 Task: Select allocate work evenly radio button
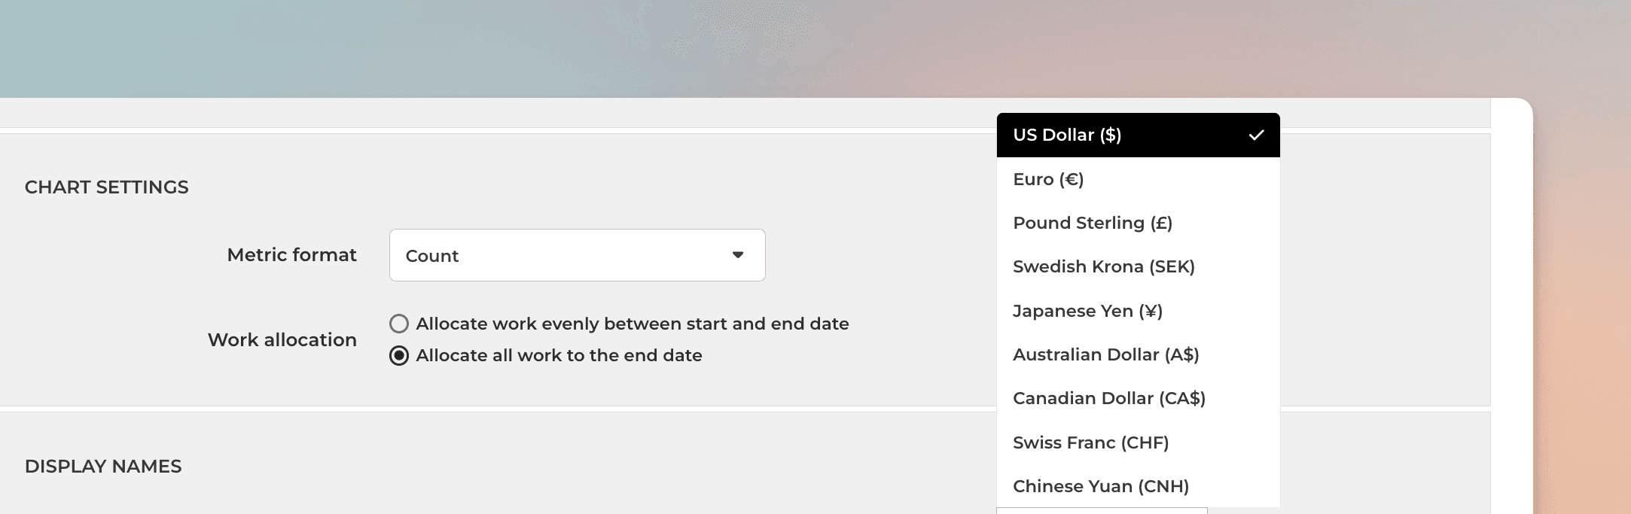tap(399, 324)
